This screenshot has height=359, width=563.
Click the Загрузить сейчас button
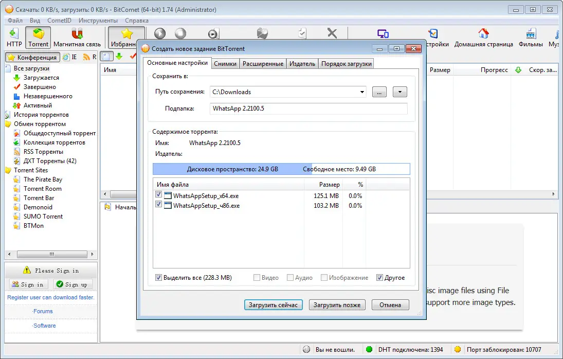pyautogui.click(x=273, y=304)
